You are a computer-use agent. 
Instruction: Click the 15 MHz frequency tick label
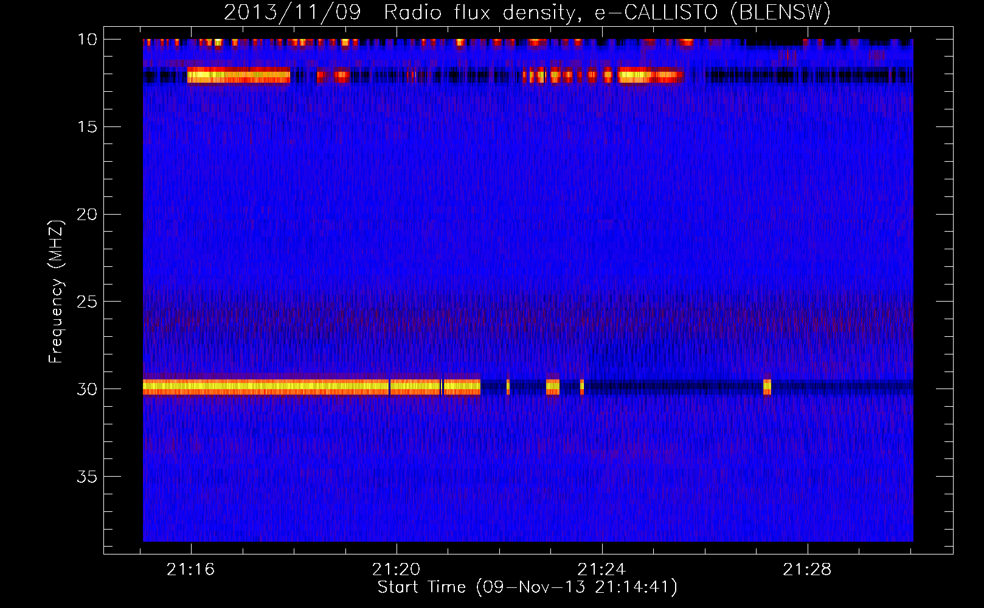point(88,126)
